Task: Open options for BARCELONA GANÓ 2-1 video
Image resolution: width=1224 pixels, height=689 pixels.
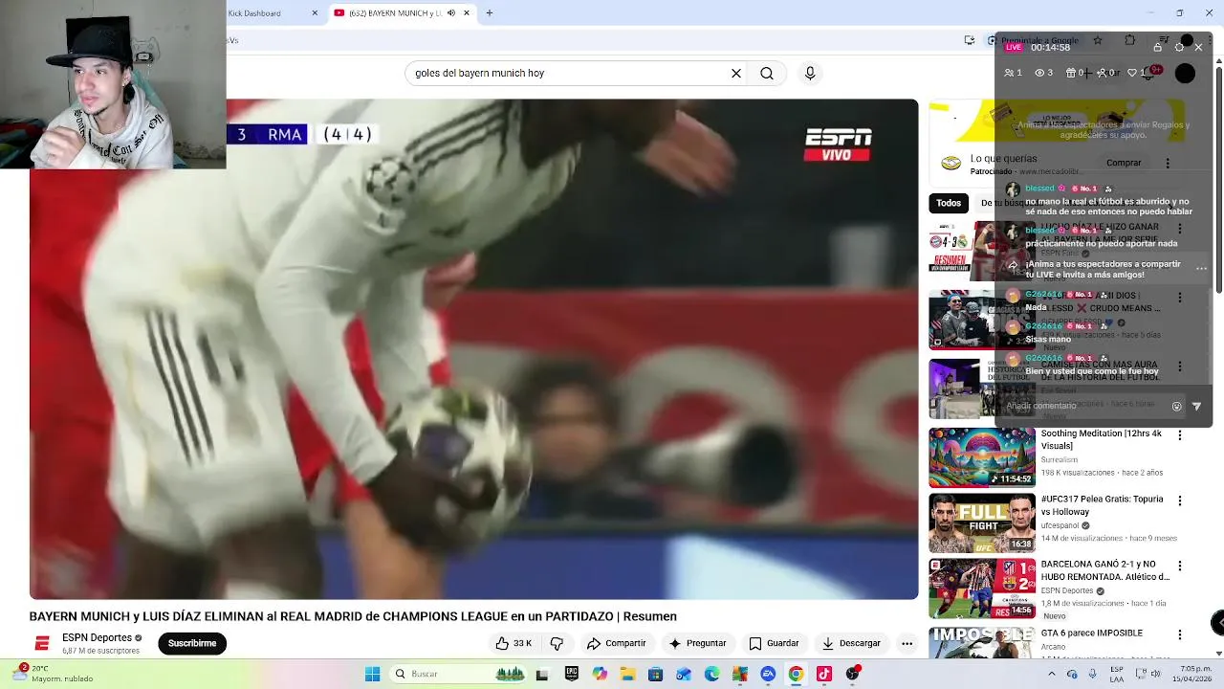Action: [x=1180, y=566]
